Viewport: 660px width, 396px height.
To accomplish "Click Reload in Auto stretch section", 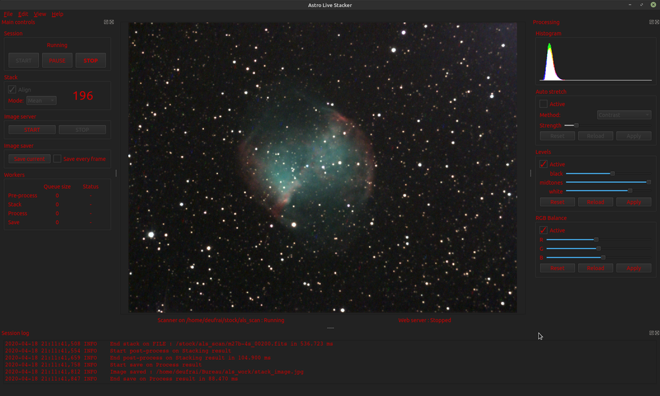I will (595, 136).
